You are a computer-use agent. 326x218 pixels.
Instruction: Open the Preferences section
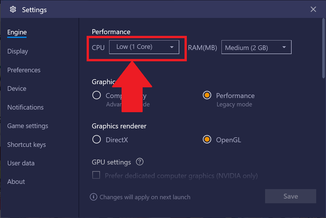pyautogui.click(x=24, y=70)
